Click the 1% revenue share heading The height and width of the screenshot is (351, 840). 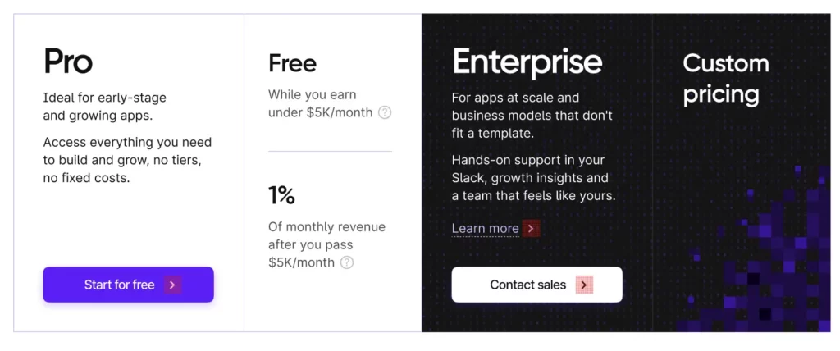(x=281, y=195)
